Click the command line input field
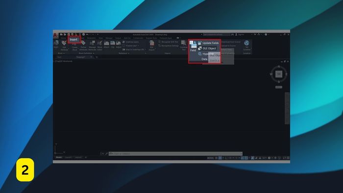The height and width of the screenshot is (193, 343). (x=175, y=154)
